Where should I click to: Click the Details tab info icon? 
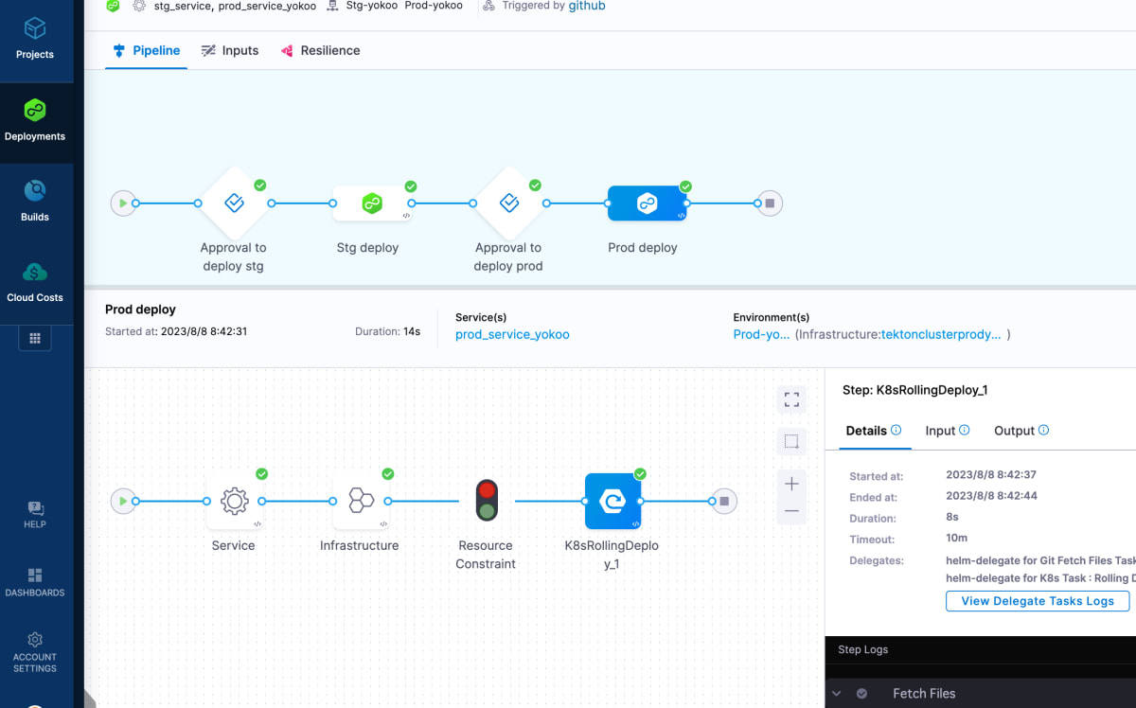pyautogui.click(x=896, y=430)
